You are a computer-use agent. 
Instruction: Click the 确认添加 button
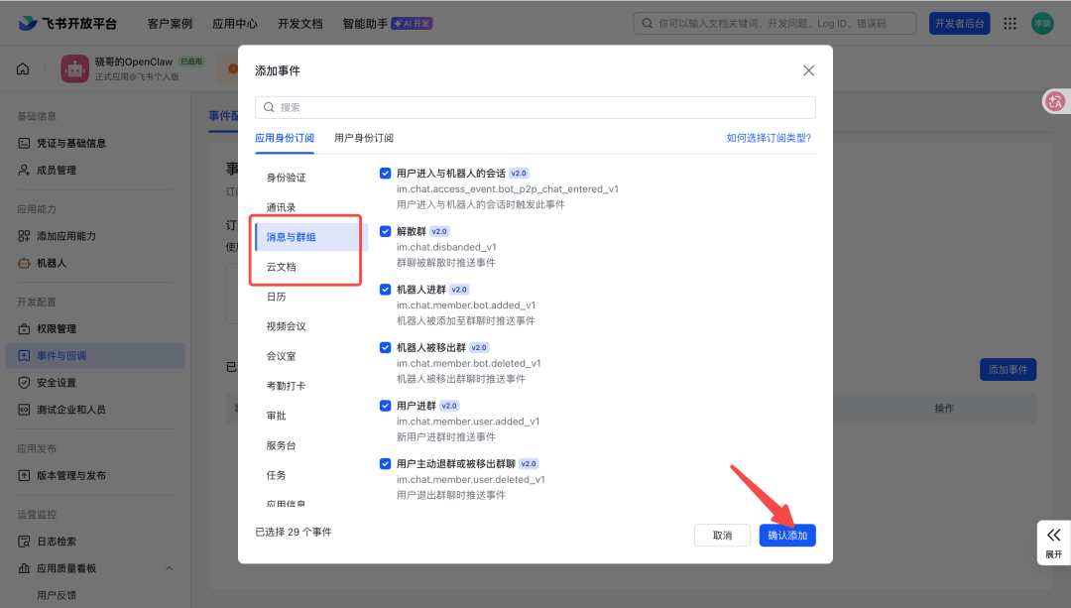[786, 535]
